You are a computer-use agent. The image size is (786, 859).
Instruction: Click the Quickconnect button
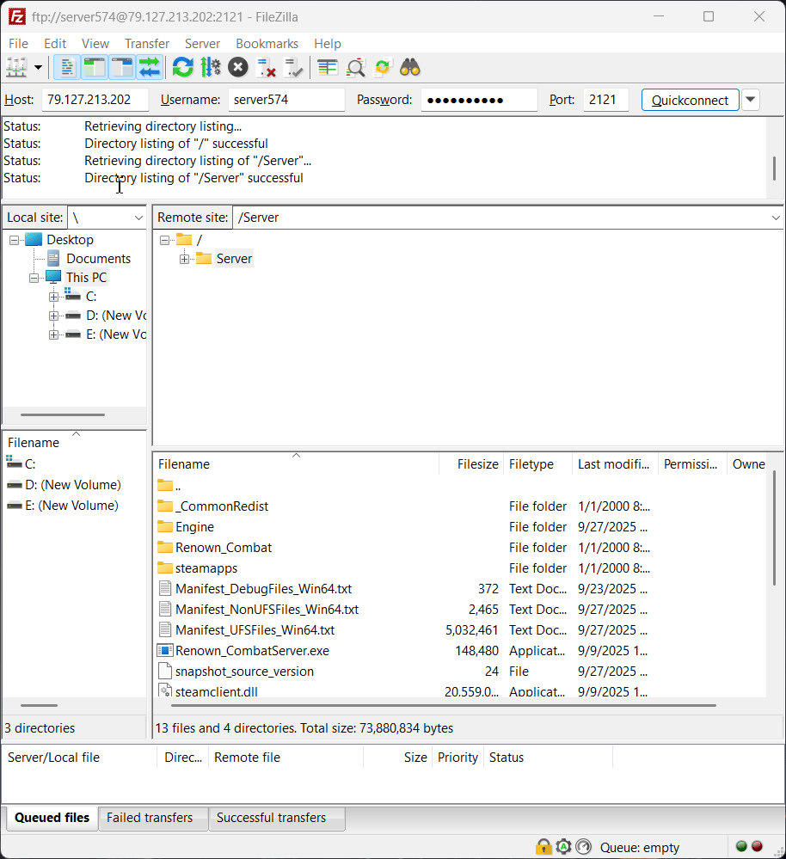tap(690, 100)
